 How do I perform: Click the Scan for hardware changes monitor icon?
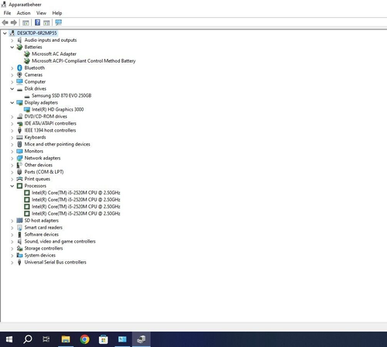tap(59, 22)
